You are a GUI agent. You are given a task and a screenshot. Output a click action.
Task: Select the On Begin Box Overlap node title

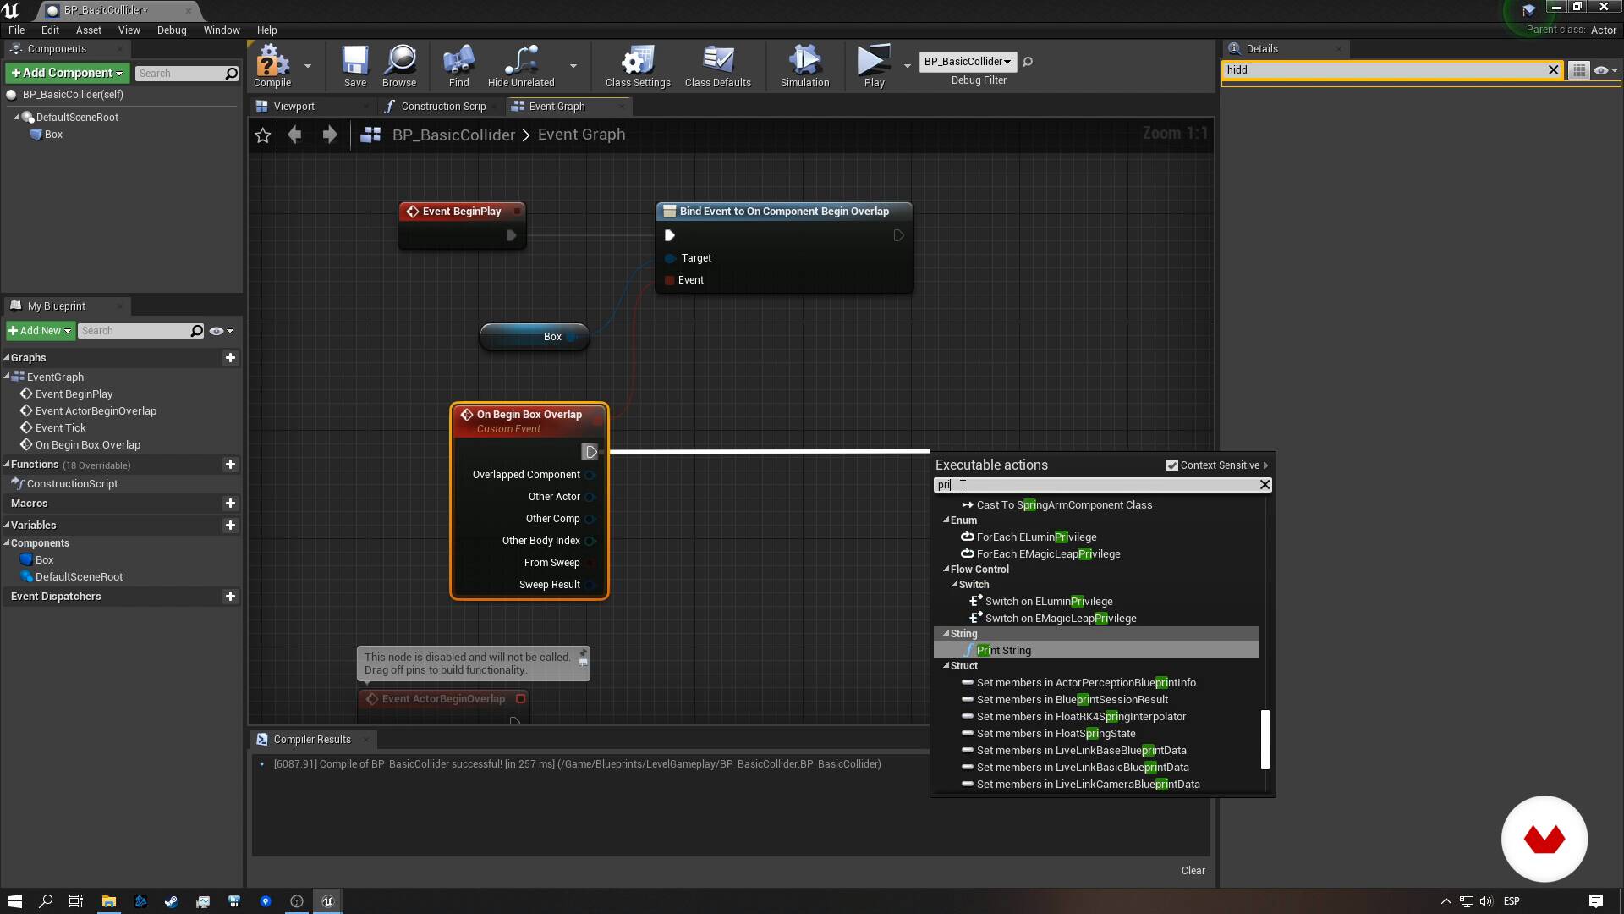[x=529, y=415]
